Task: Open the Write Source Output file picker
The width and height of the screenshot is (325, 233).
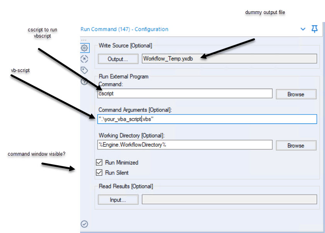Action: pos(118,59)
